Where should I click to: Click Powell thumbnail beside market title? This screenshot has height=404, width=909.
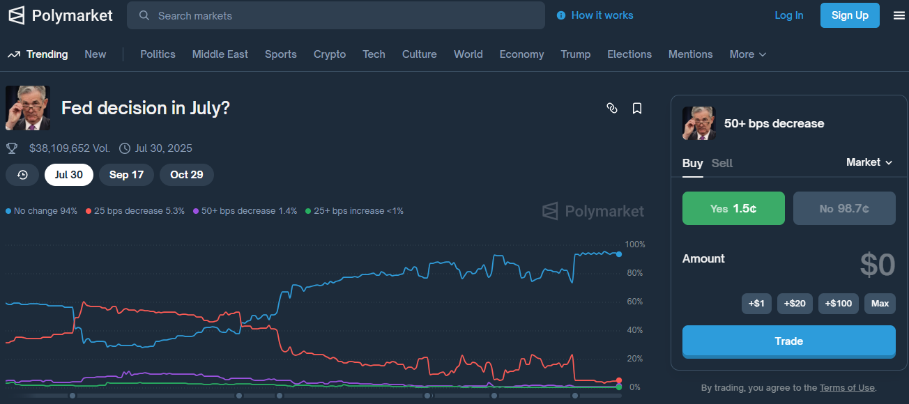(28, 108)
